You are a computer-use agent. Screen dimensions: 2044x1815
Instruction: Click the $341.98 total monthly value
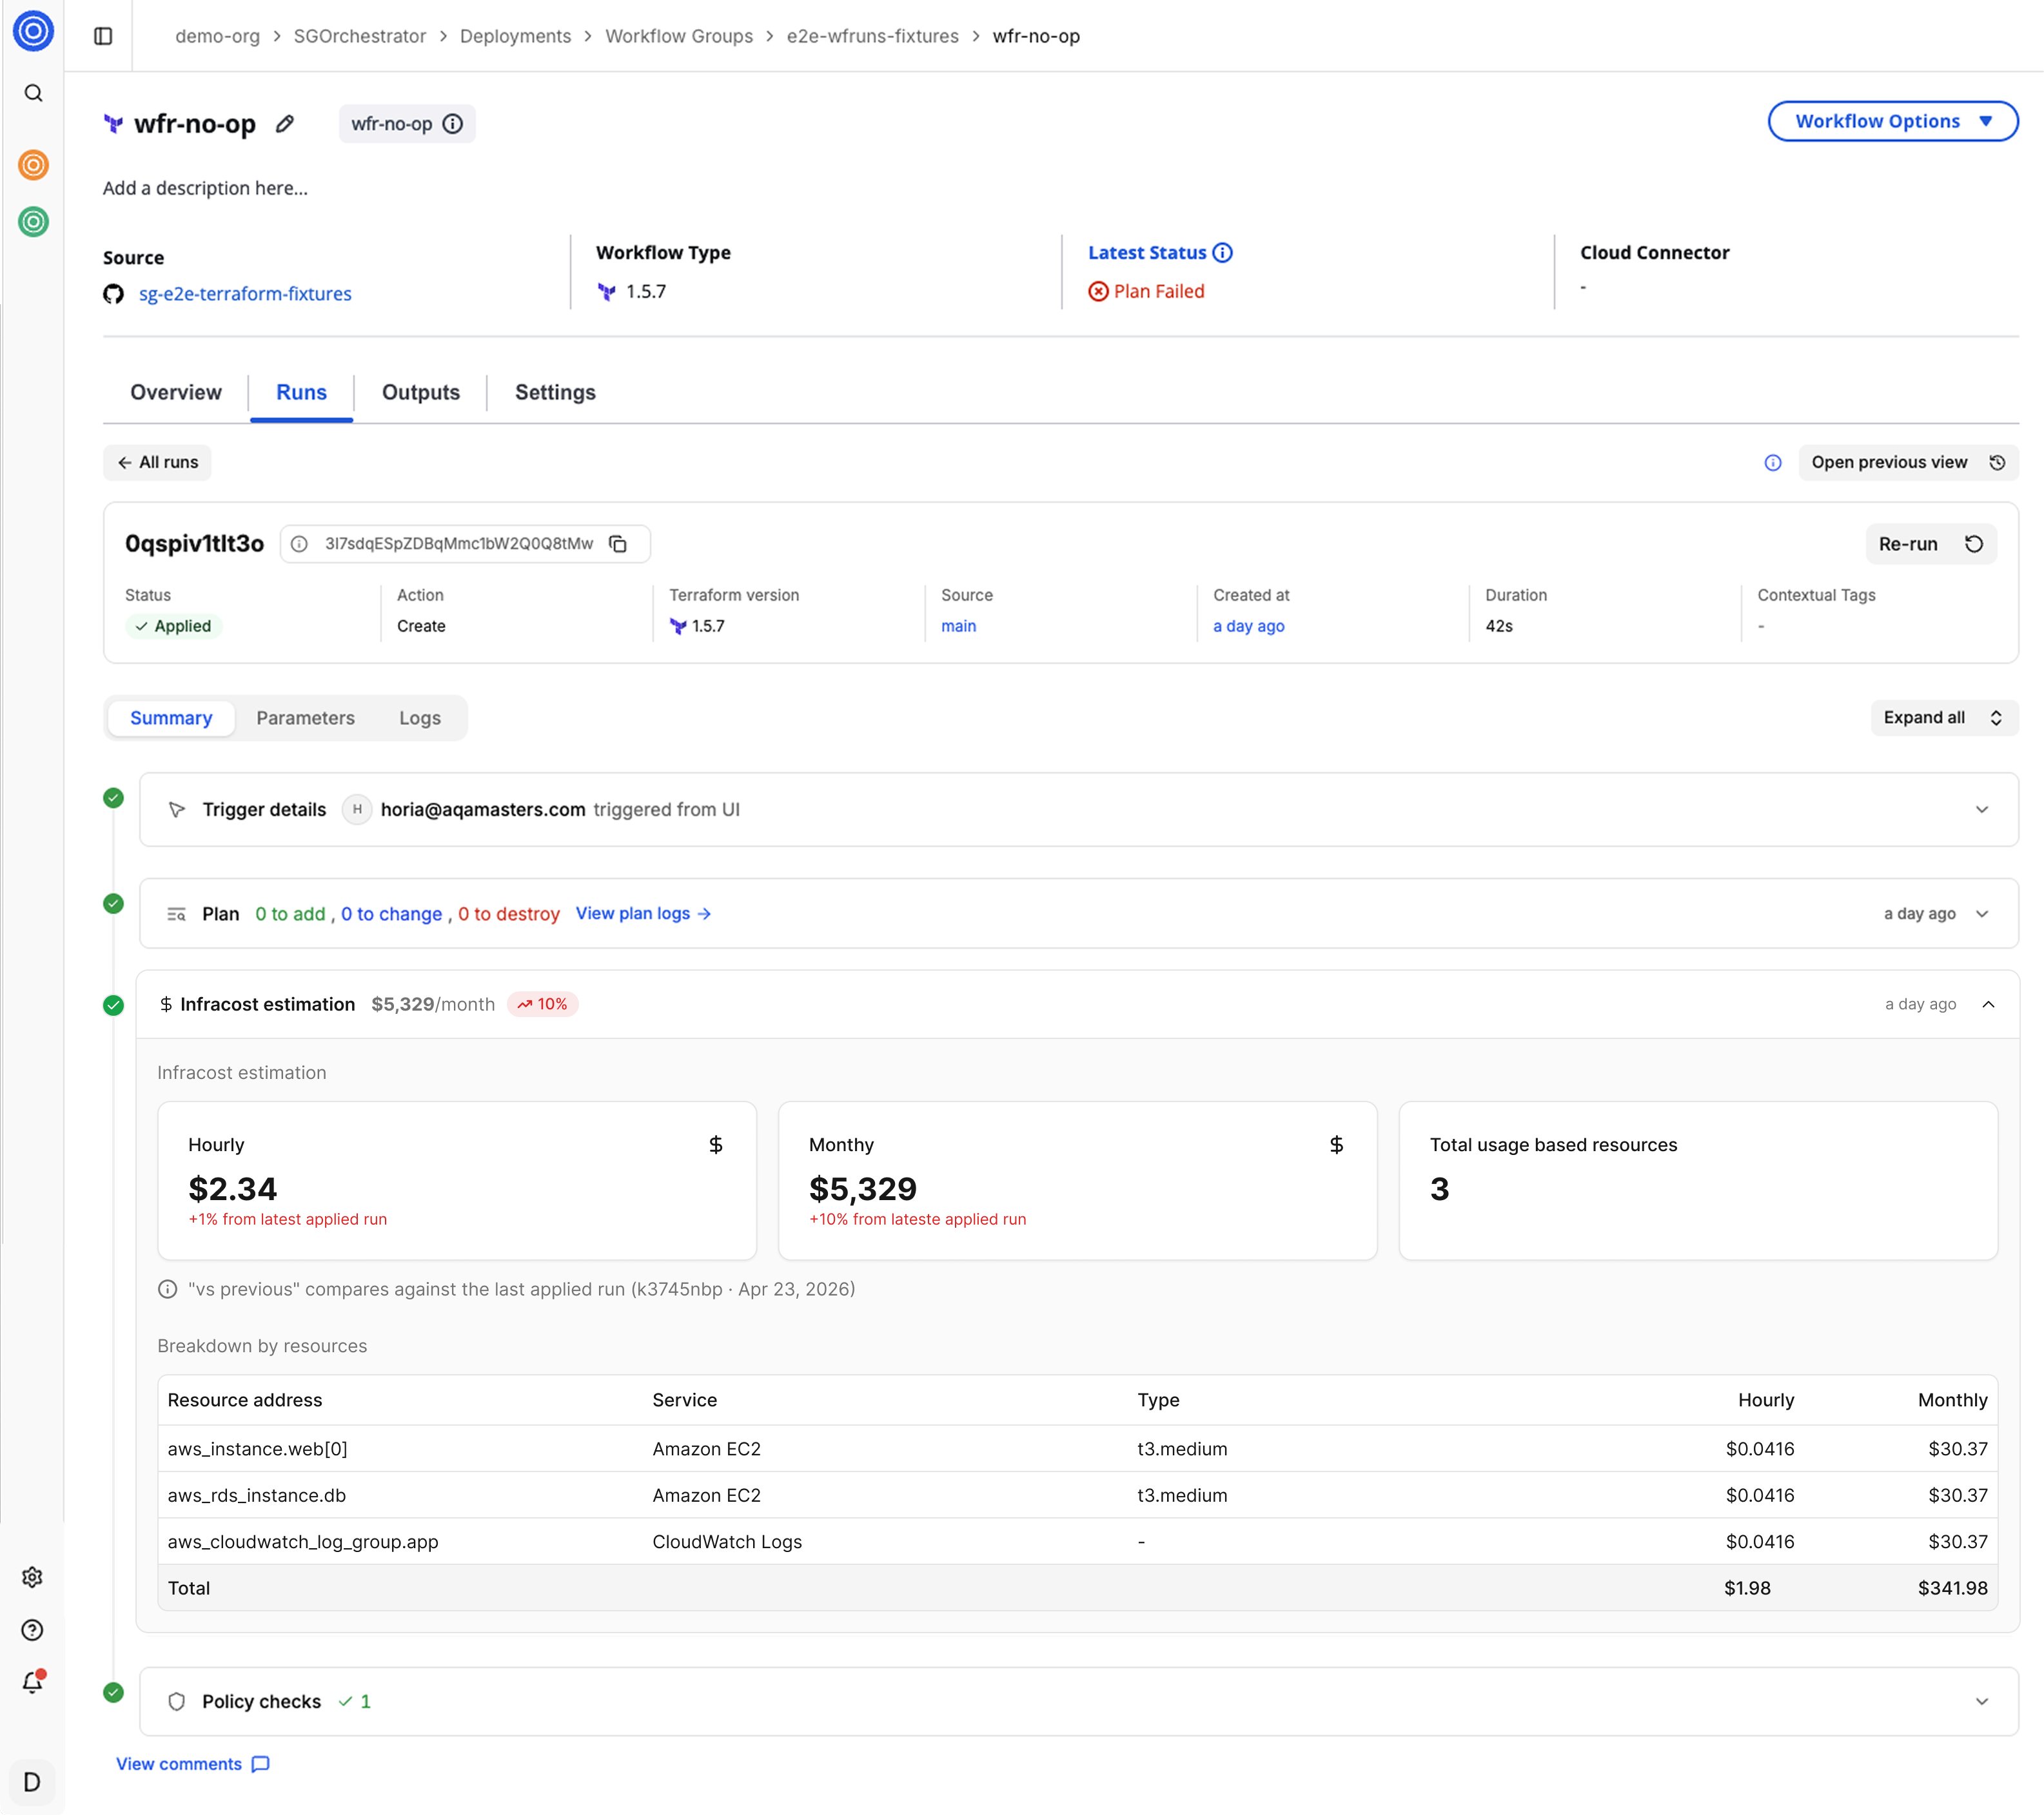pyautogui.click(x=1952, y=1588)
